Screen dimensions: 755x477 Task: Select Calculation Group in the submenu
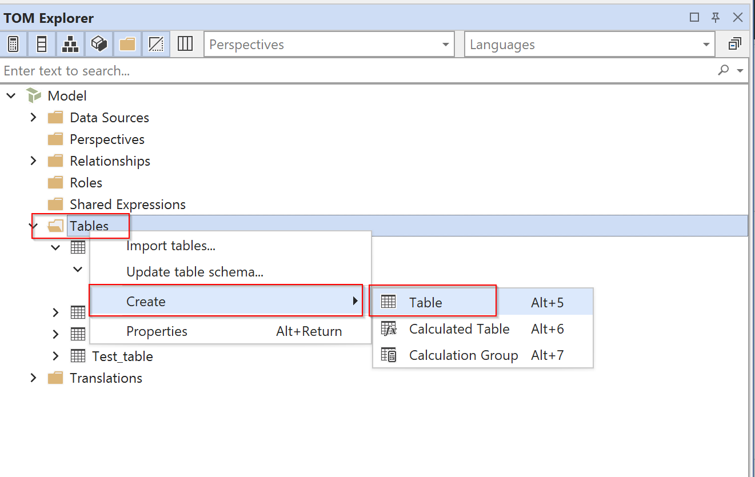coord(463,355)
